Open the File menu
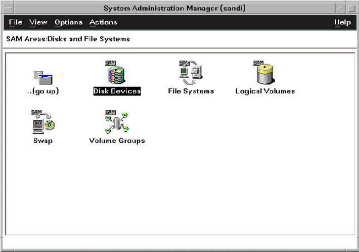 pos(15,22)
